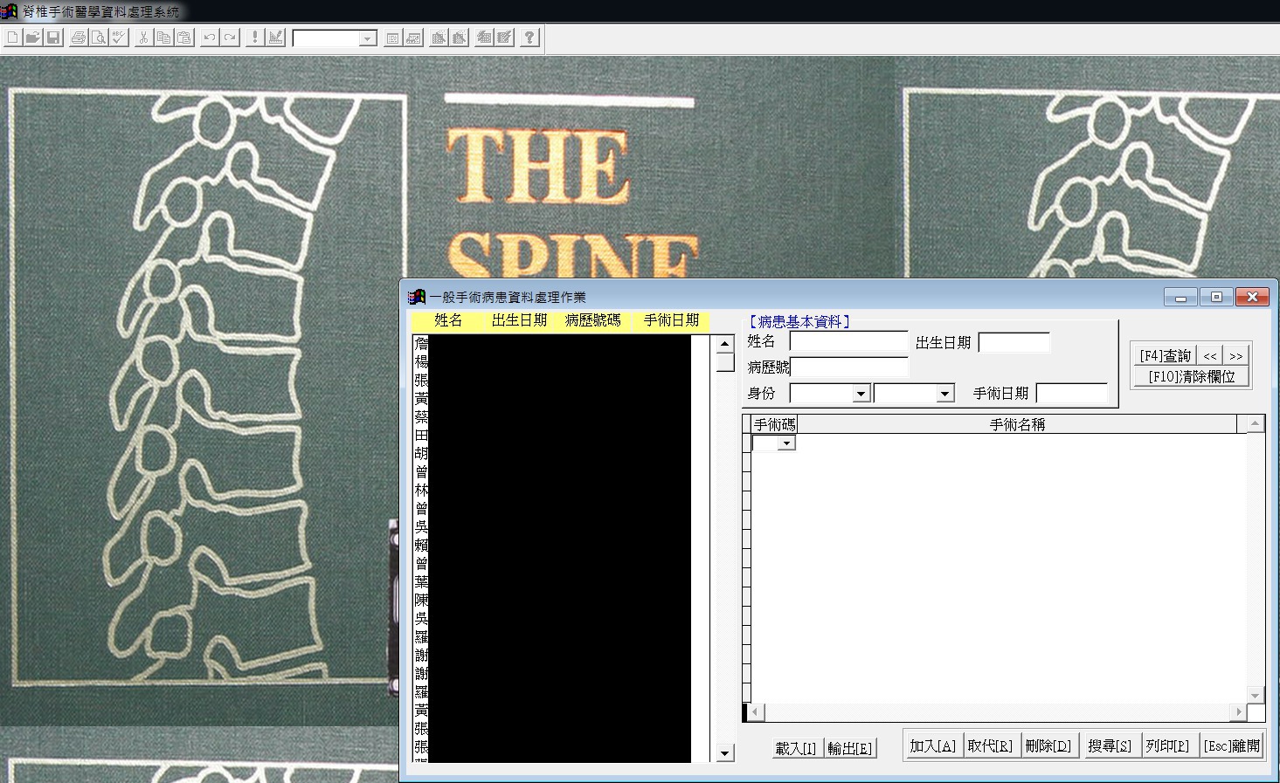
Task: Select the patient row starting with 胡
Action: (x=561, y=454)
